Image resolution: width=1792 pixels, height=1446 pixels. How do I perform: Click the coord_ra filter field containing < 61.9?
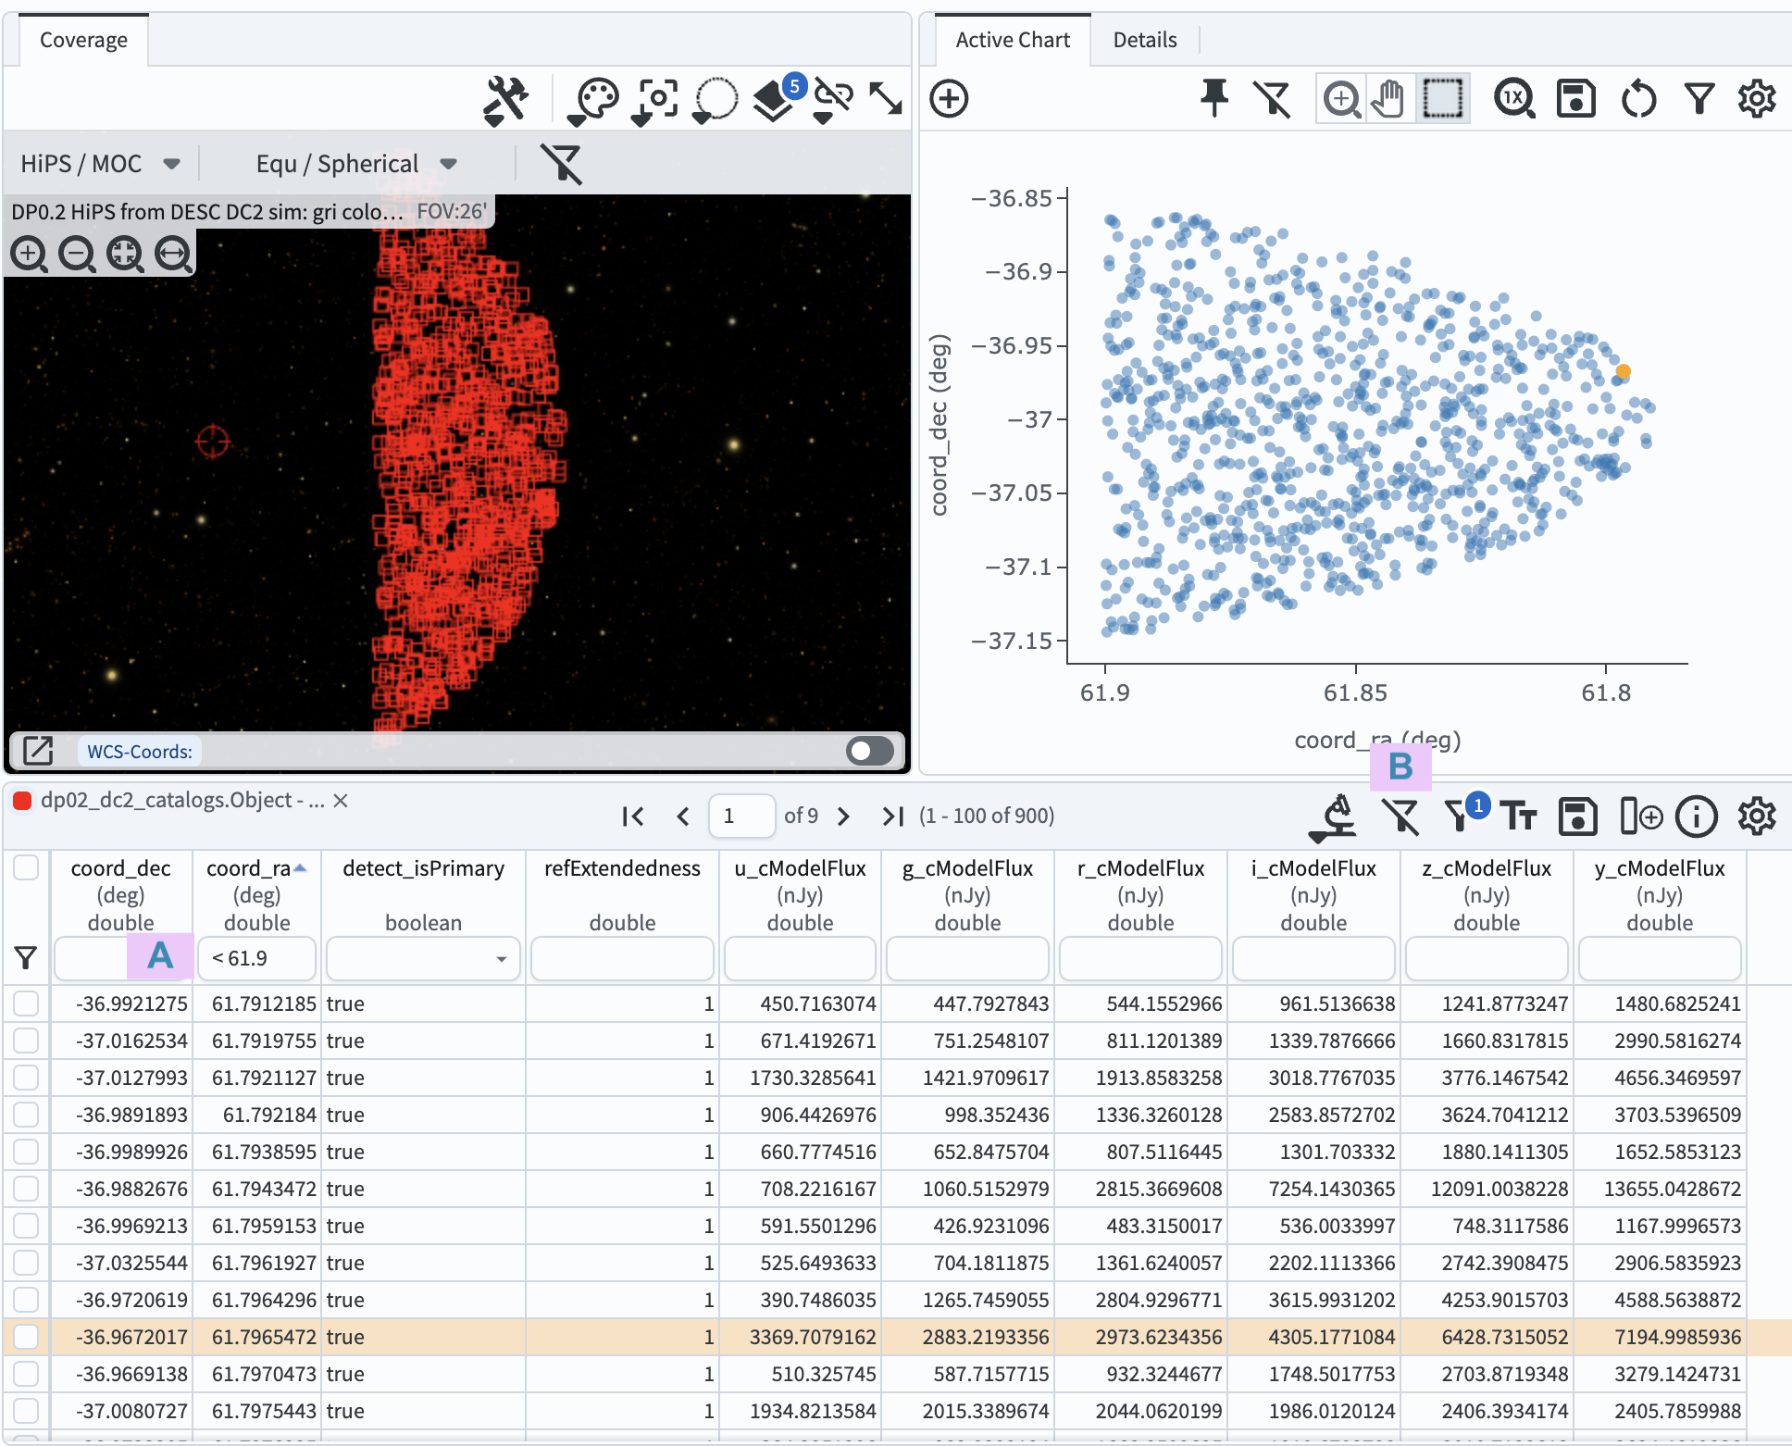[x=256, y=958]
